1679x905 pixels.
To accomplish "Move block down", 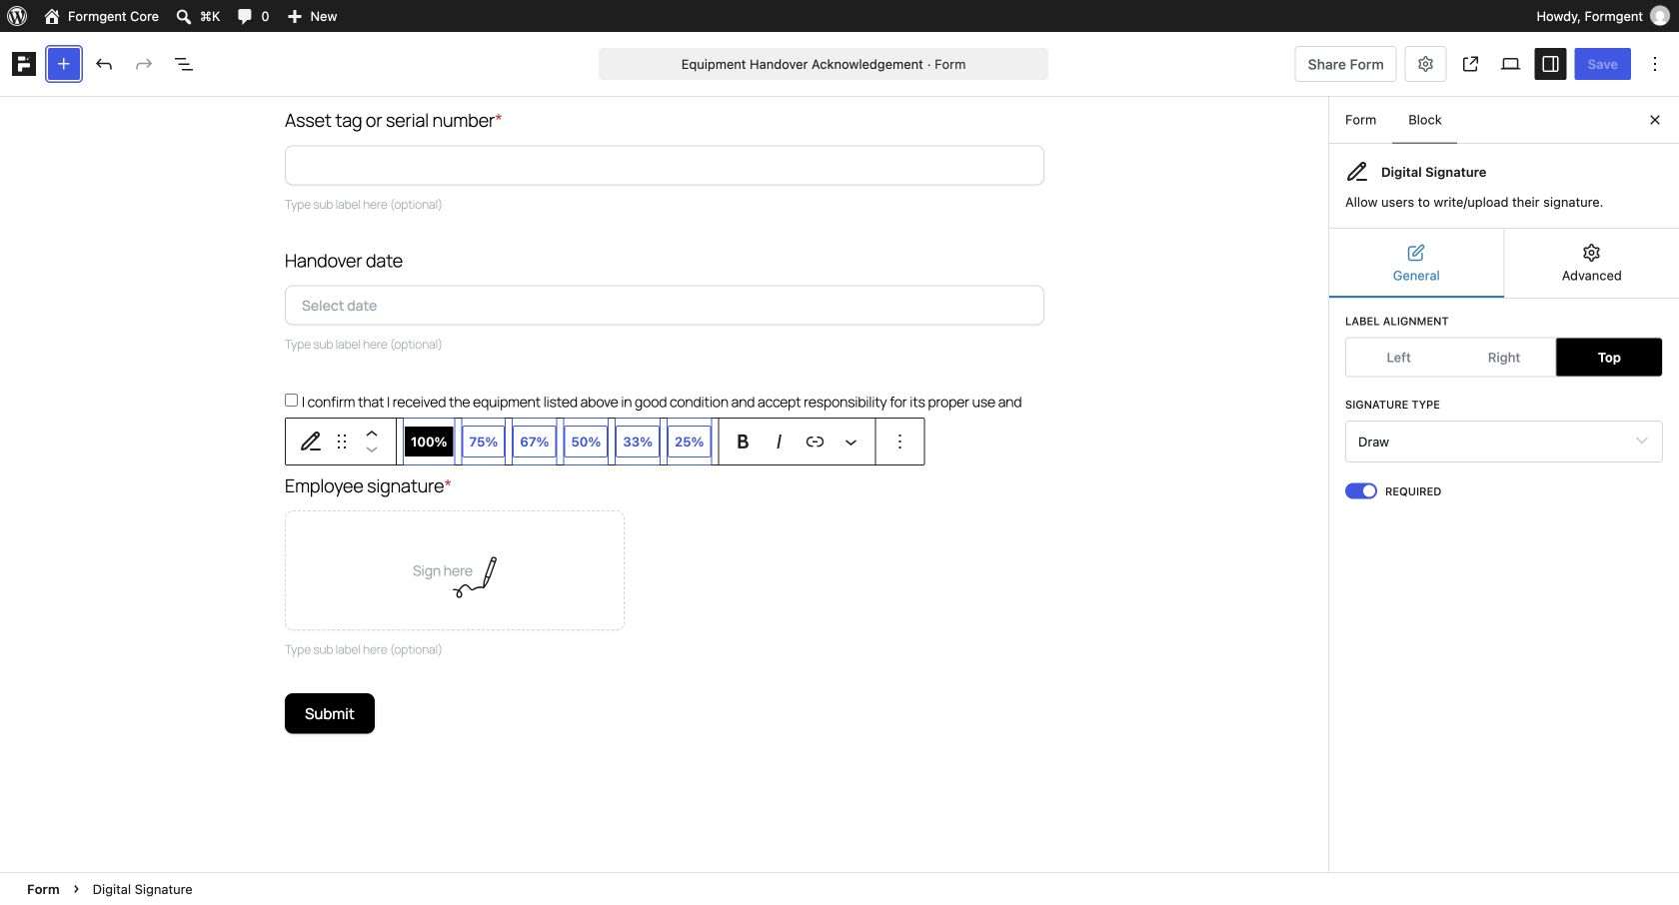I will [372, 451].
